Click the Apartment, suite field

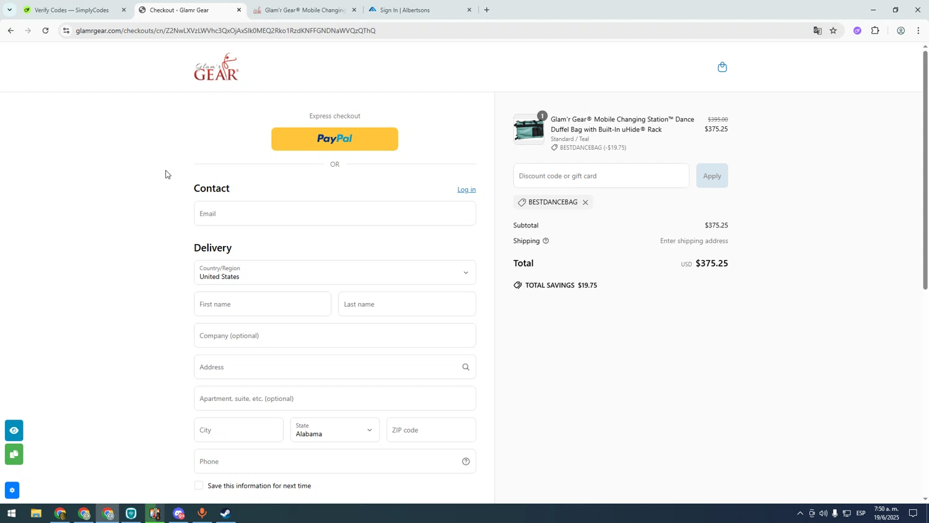(x=335, y=398)
